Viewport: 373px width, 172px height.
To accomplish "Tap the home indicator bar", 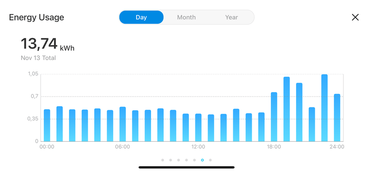I will coord(186,167).
